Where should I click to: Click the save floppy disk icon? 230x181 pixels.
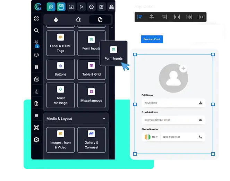[x=61, y=7]
